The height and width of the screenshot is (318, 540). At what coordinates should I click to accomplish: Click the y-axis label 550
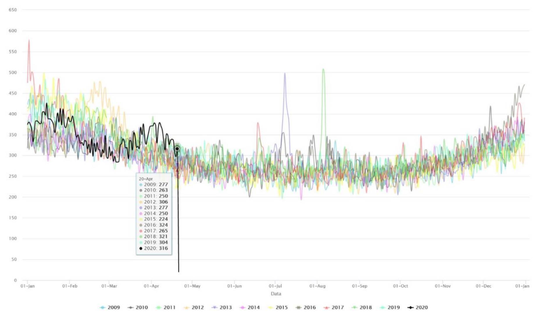click(x=13, y=52)
